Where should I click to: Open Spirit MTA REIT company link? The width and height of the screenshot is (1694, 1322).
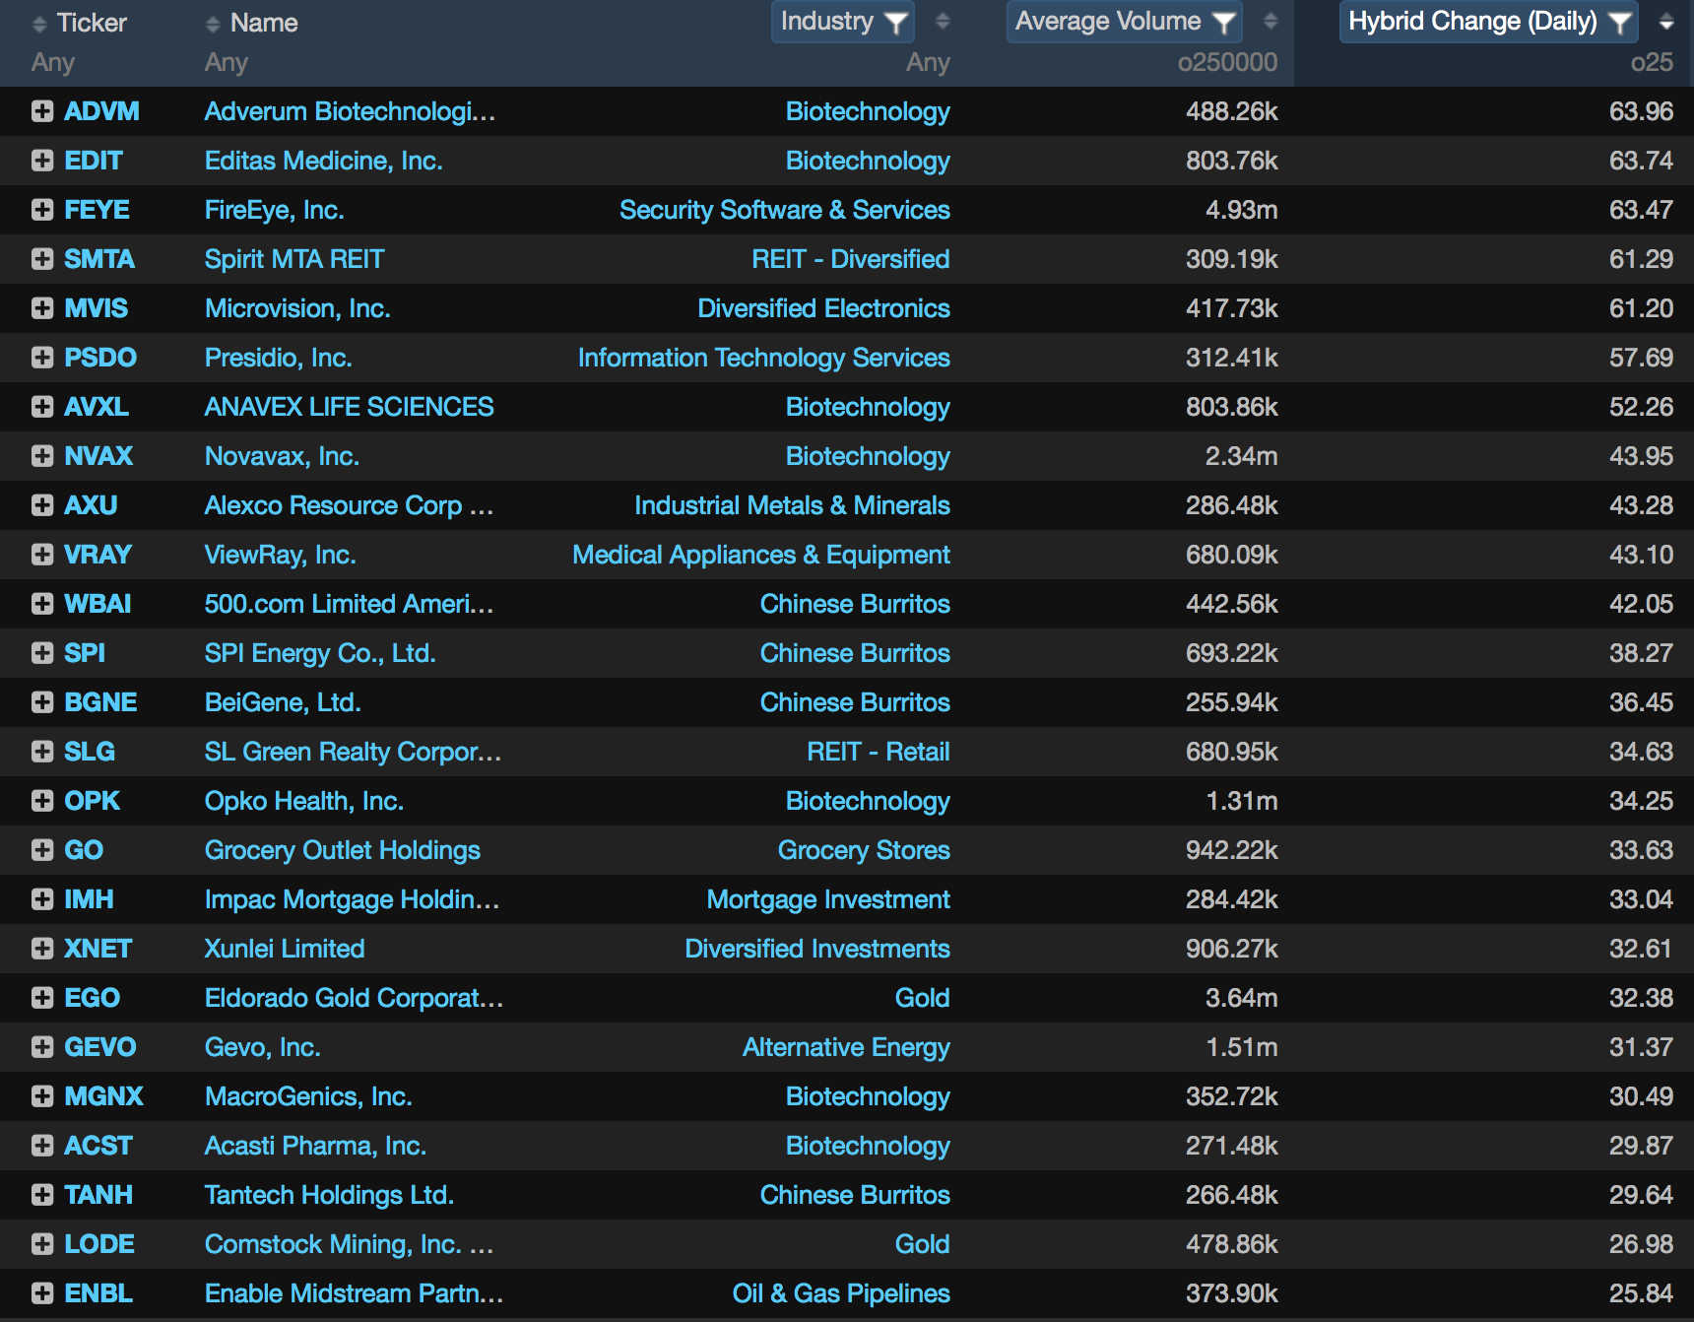(x=294, y=259)
